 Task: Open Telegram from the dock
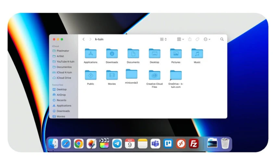(x=117, y=144)
